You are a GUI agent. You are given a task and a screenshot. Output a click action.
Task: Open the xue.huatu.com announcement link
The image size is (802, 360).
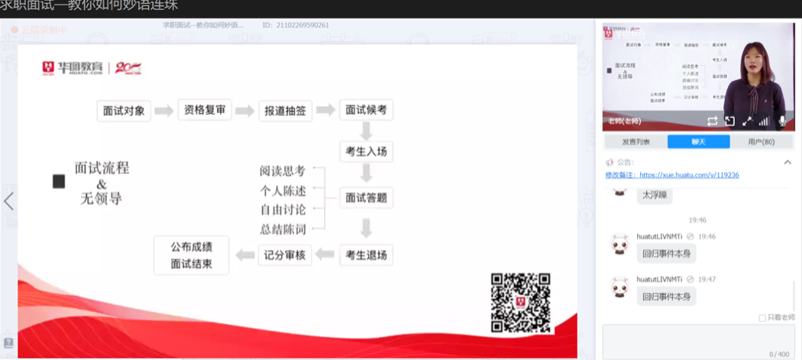click(x=672, y=175)
